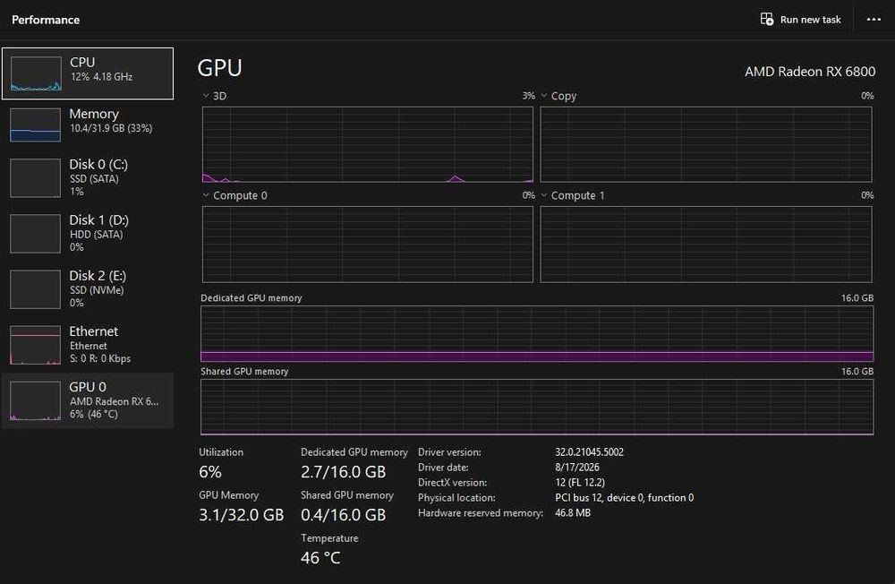This screenshot has height=584, width=895.
Task: Click the Disk 1 mini graph thumbnail
Action: pos(36,234)
